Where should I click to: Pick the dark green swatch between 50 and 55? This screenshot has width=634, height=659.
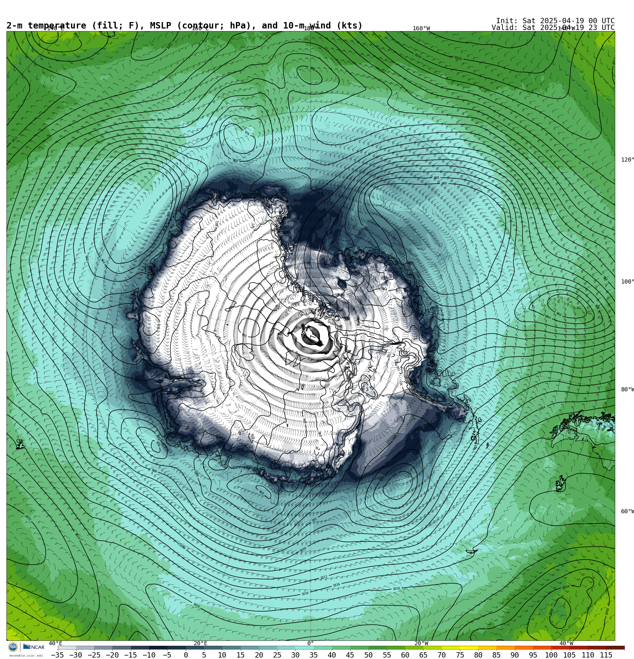378,648
